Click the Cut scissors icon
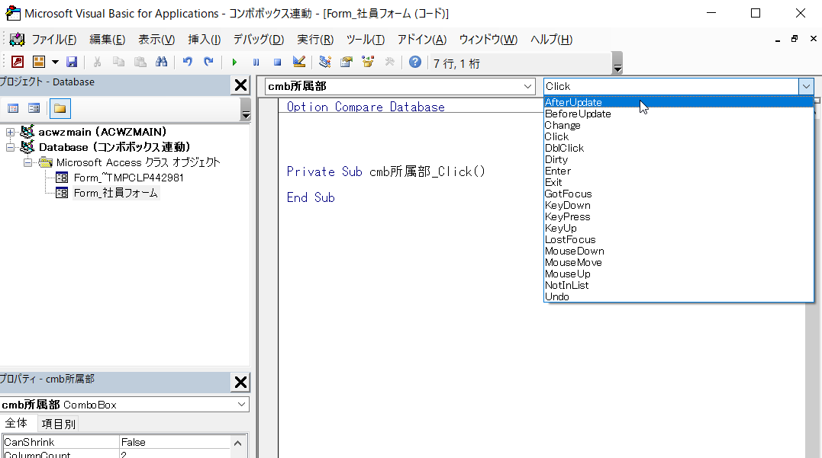The height and width of the screenshot is (458, 822). coord(97,62)
